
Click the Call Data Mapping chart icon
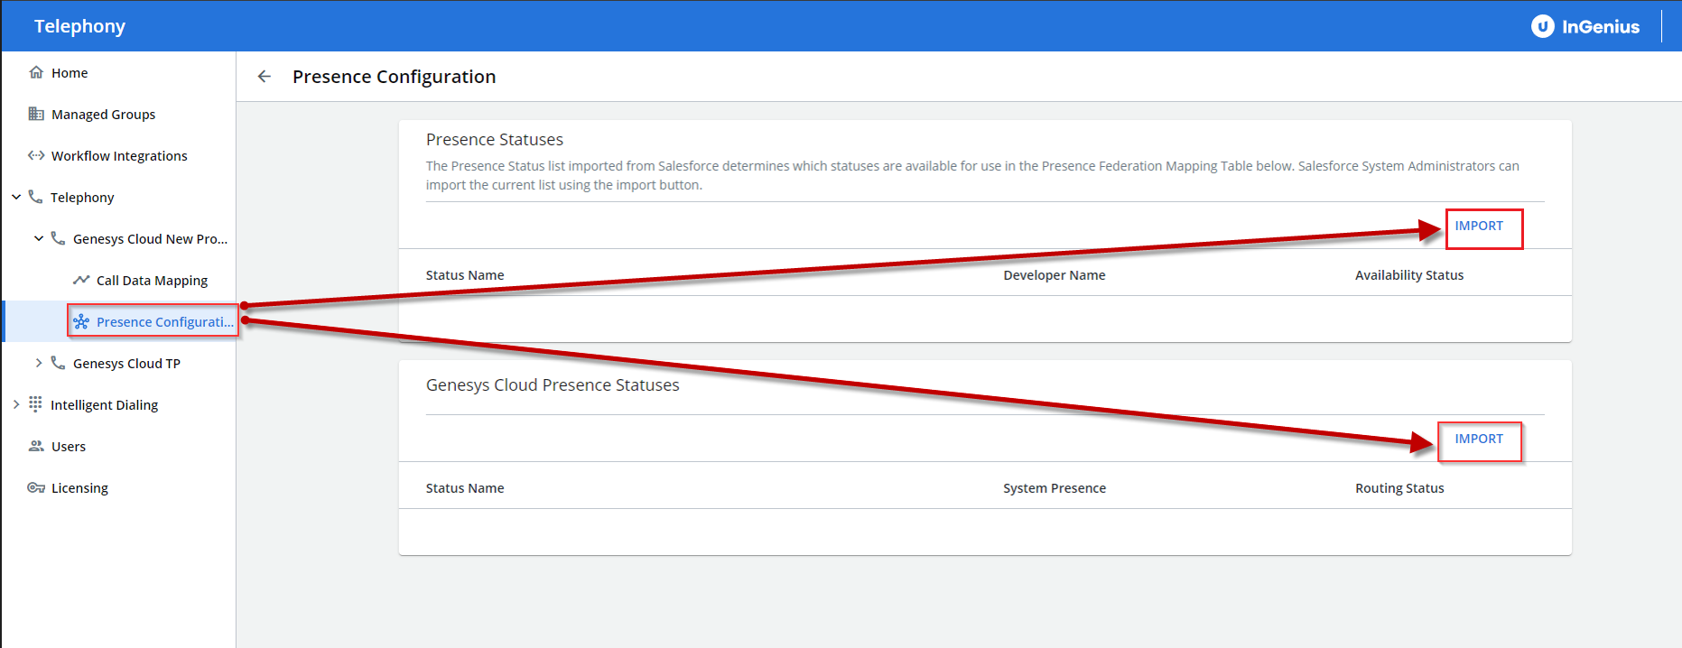point(81,280)
